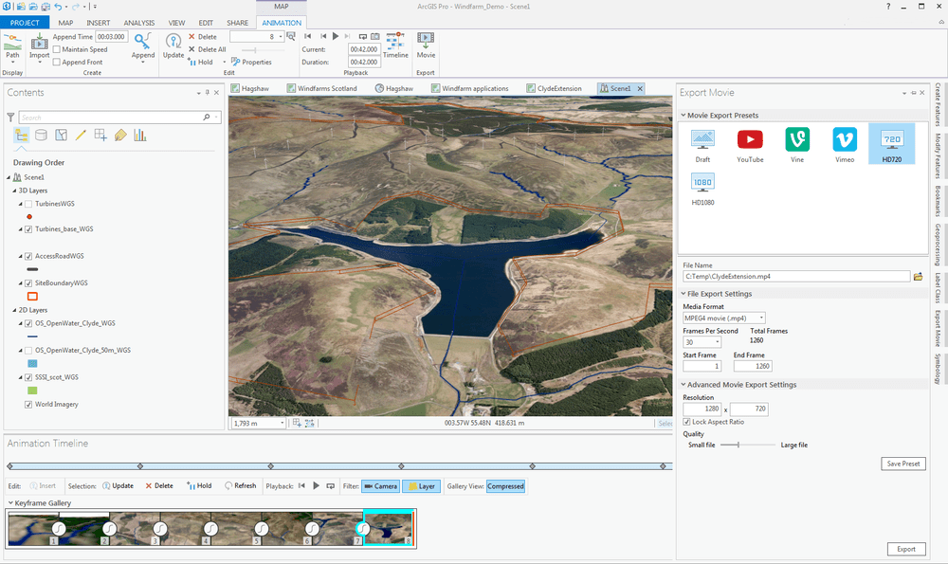Click the YouTube export preset icon
This screenshot has height=564, width=948.
[750, 140]
